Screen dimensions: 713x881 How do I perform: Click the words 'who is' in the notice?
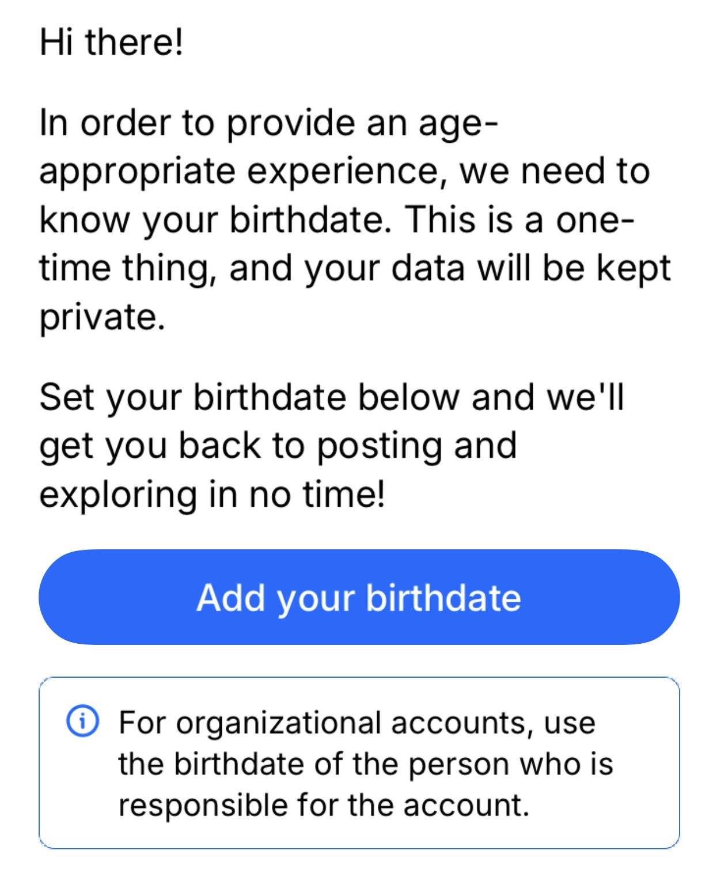(x=566, y=764)
